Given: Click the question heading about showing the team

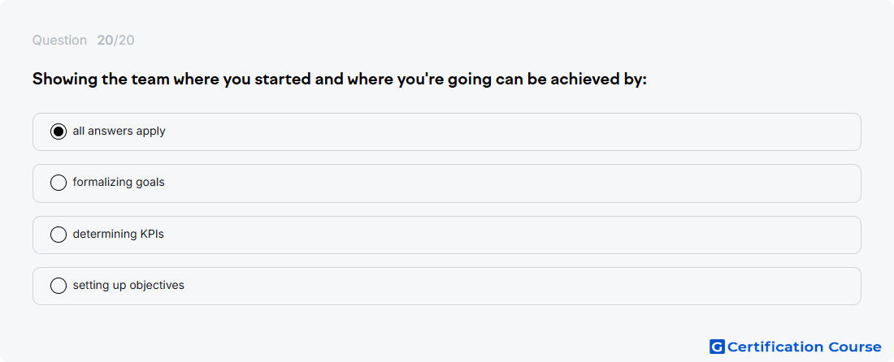Looking at the screenshot, I should (340, 80).
